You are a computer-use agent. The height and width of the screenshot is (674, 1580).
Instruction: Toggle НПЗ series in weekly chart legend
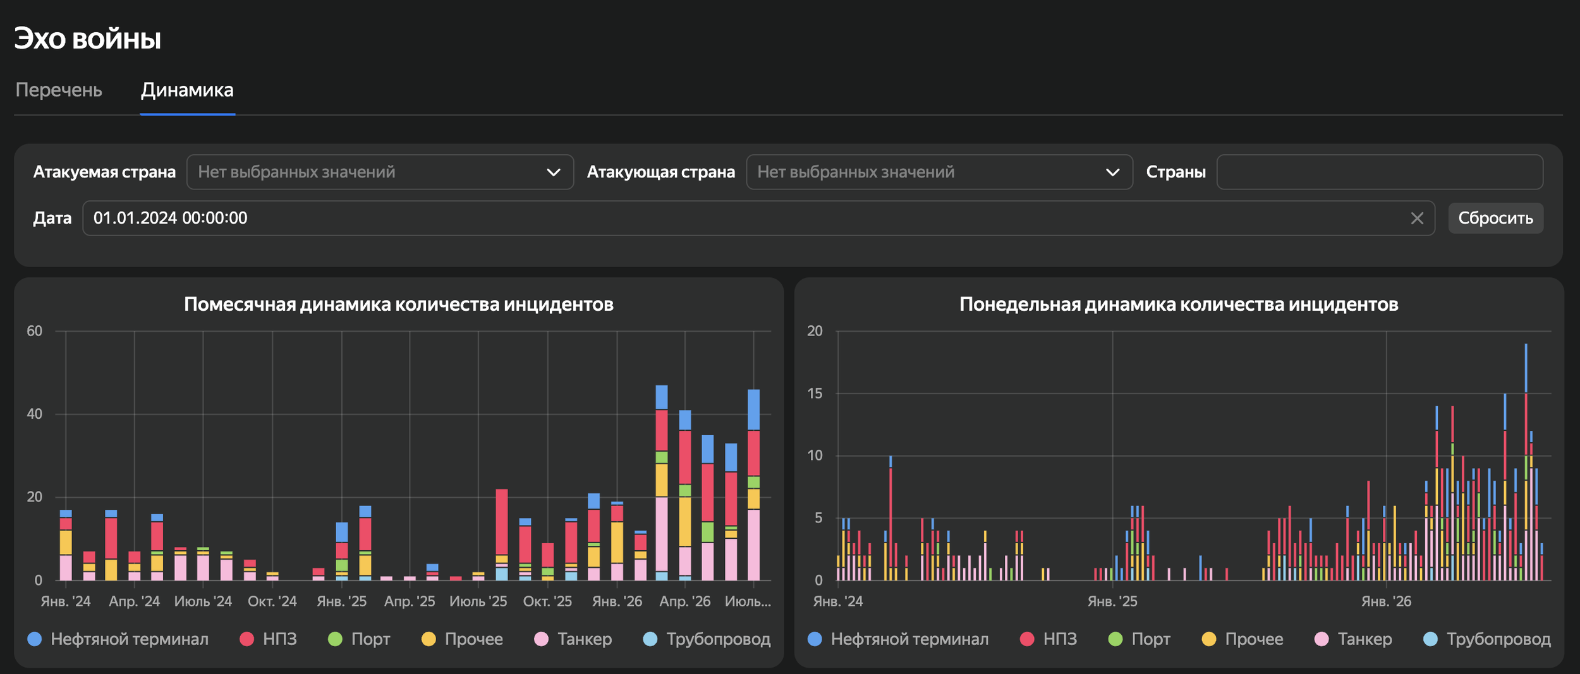[x=1048, y=639]
